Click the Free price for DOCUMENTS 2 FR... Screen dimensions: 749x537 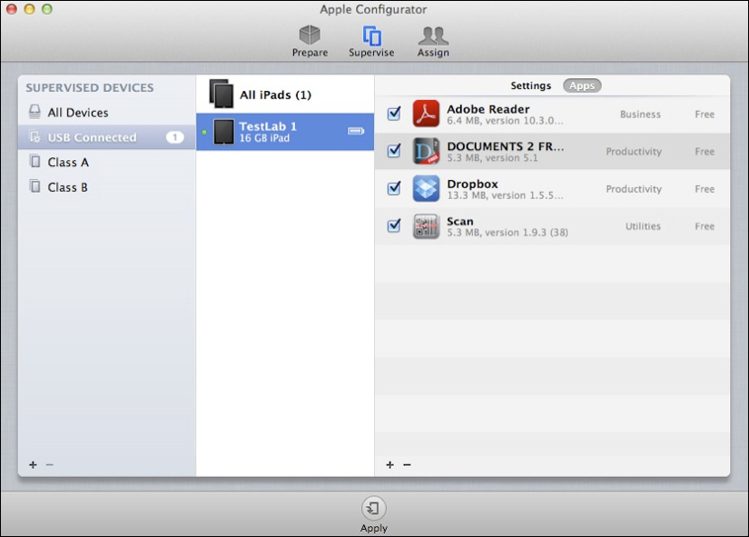(705, 152)
